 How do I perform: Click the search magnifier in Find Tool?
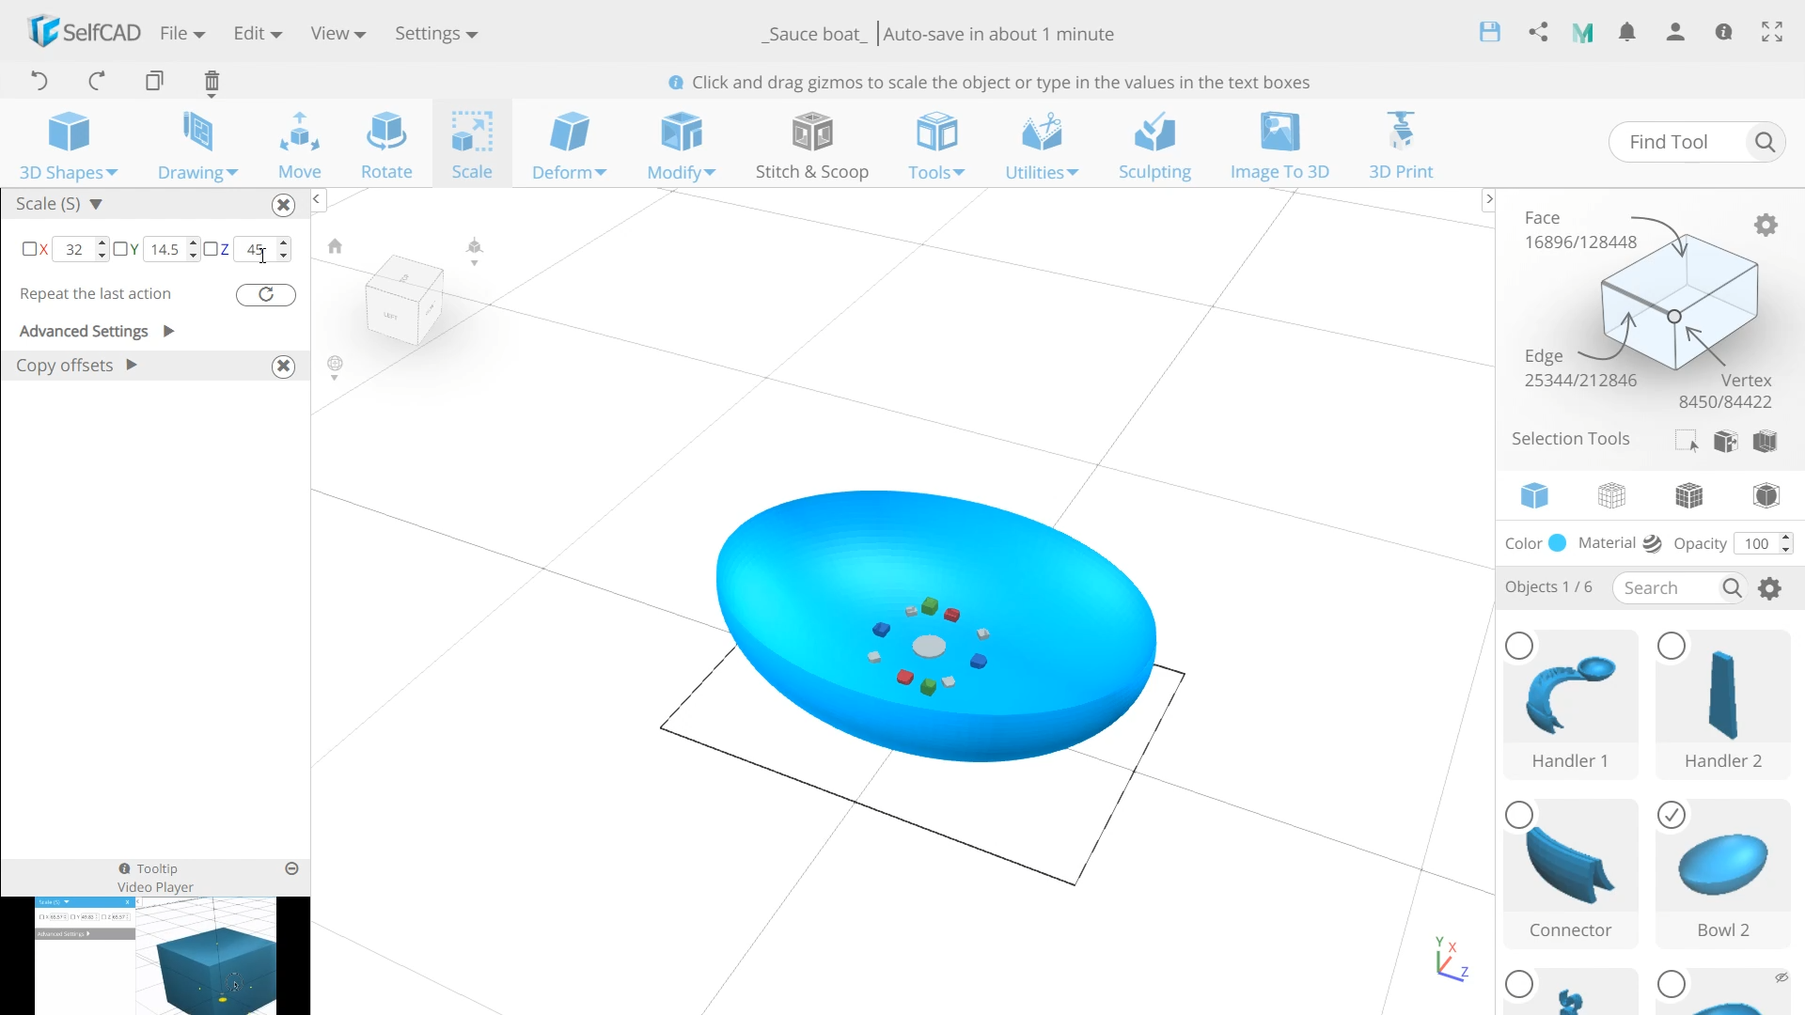tap(1765, 142)
